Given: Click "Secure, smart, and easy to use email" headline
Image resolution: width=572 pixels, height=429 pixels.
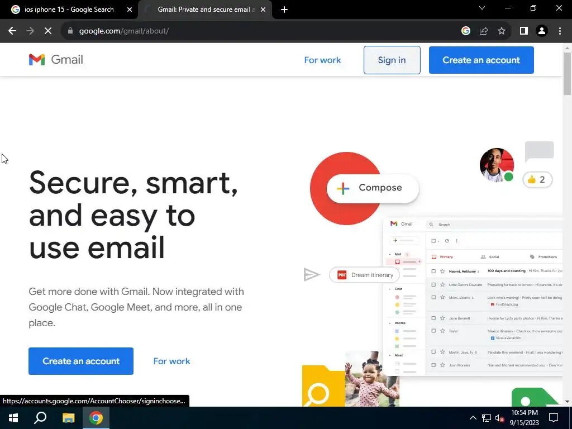Looking at the screenshot, I should coord(134,215).
